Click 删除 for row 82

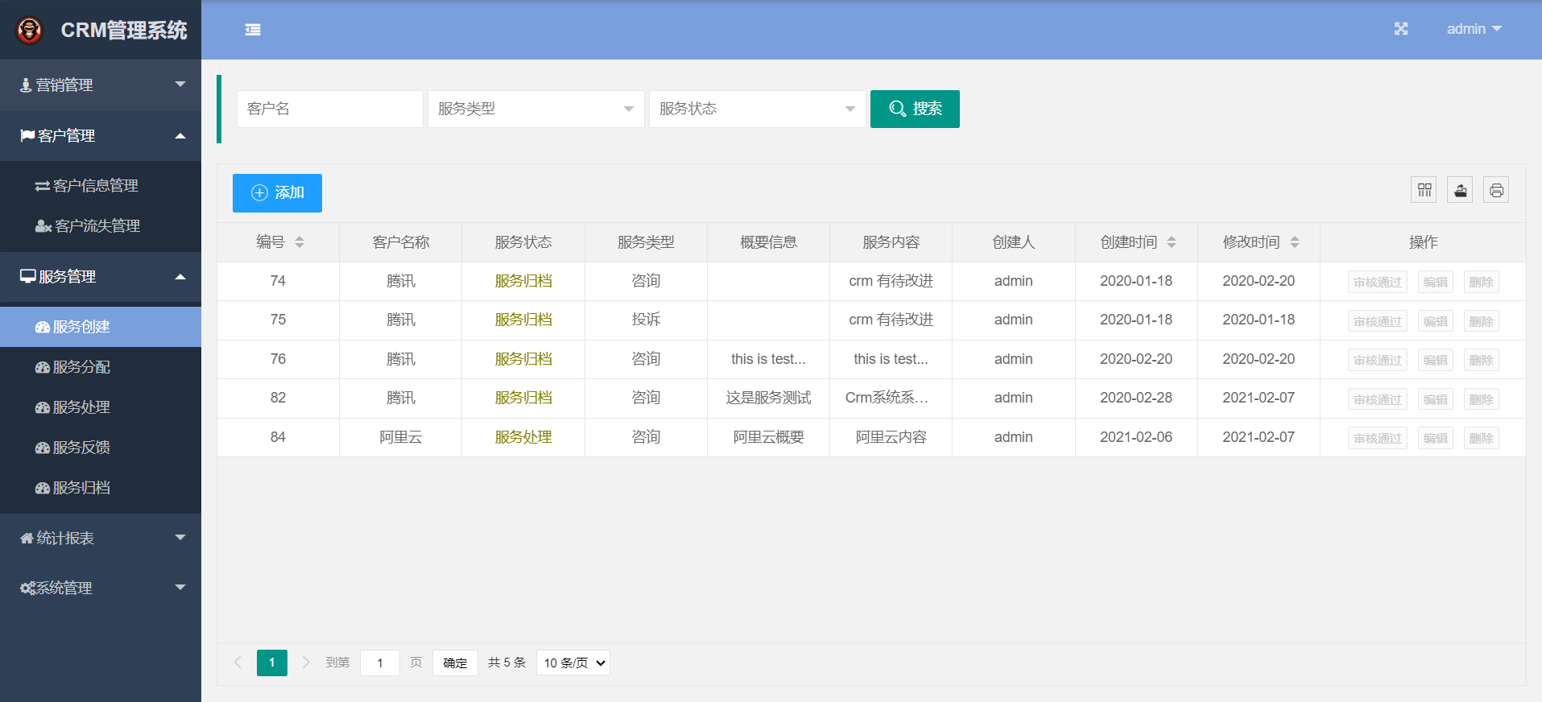click(x=1481, y=399)
